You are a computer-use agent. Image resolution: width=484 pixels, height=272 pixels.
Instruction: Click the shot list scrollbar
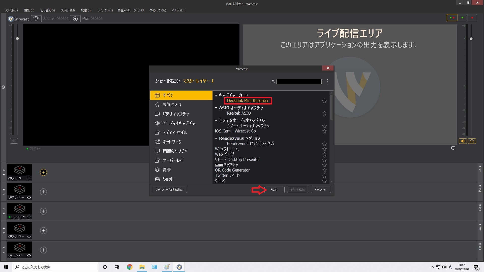click(331, 107)
